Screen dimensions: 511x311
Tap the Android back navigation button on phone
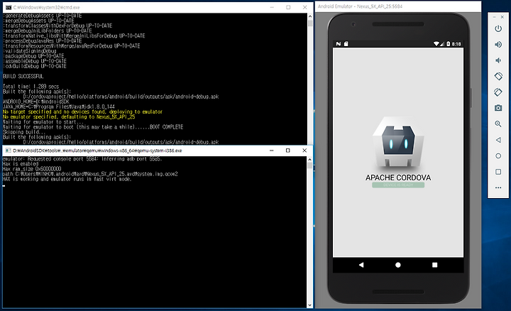click(x=361, y=265)
